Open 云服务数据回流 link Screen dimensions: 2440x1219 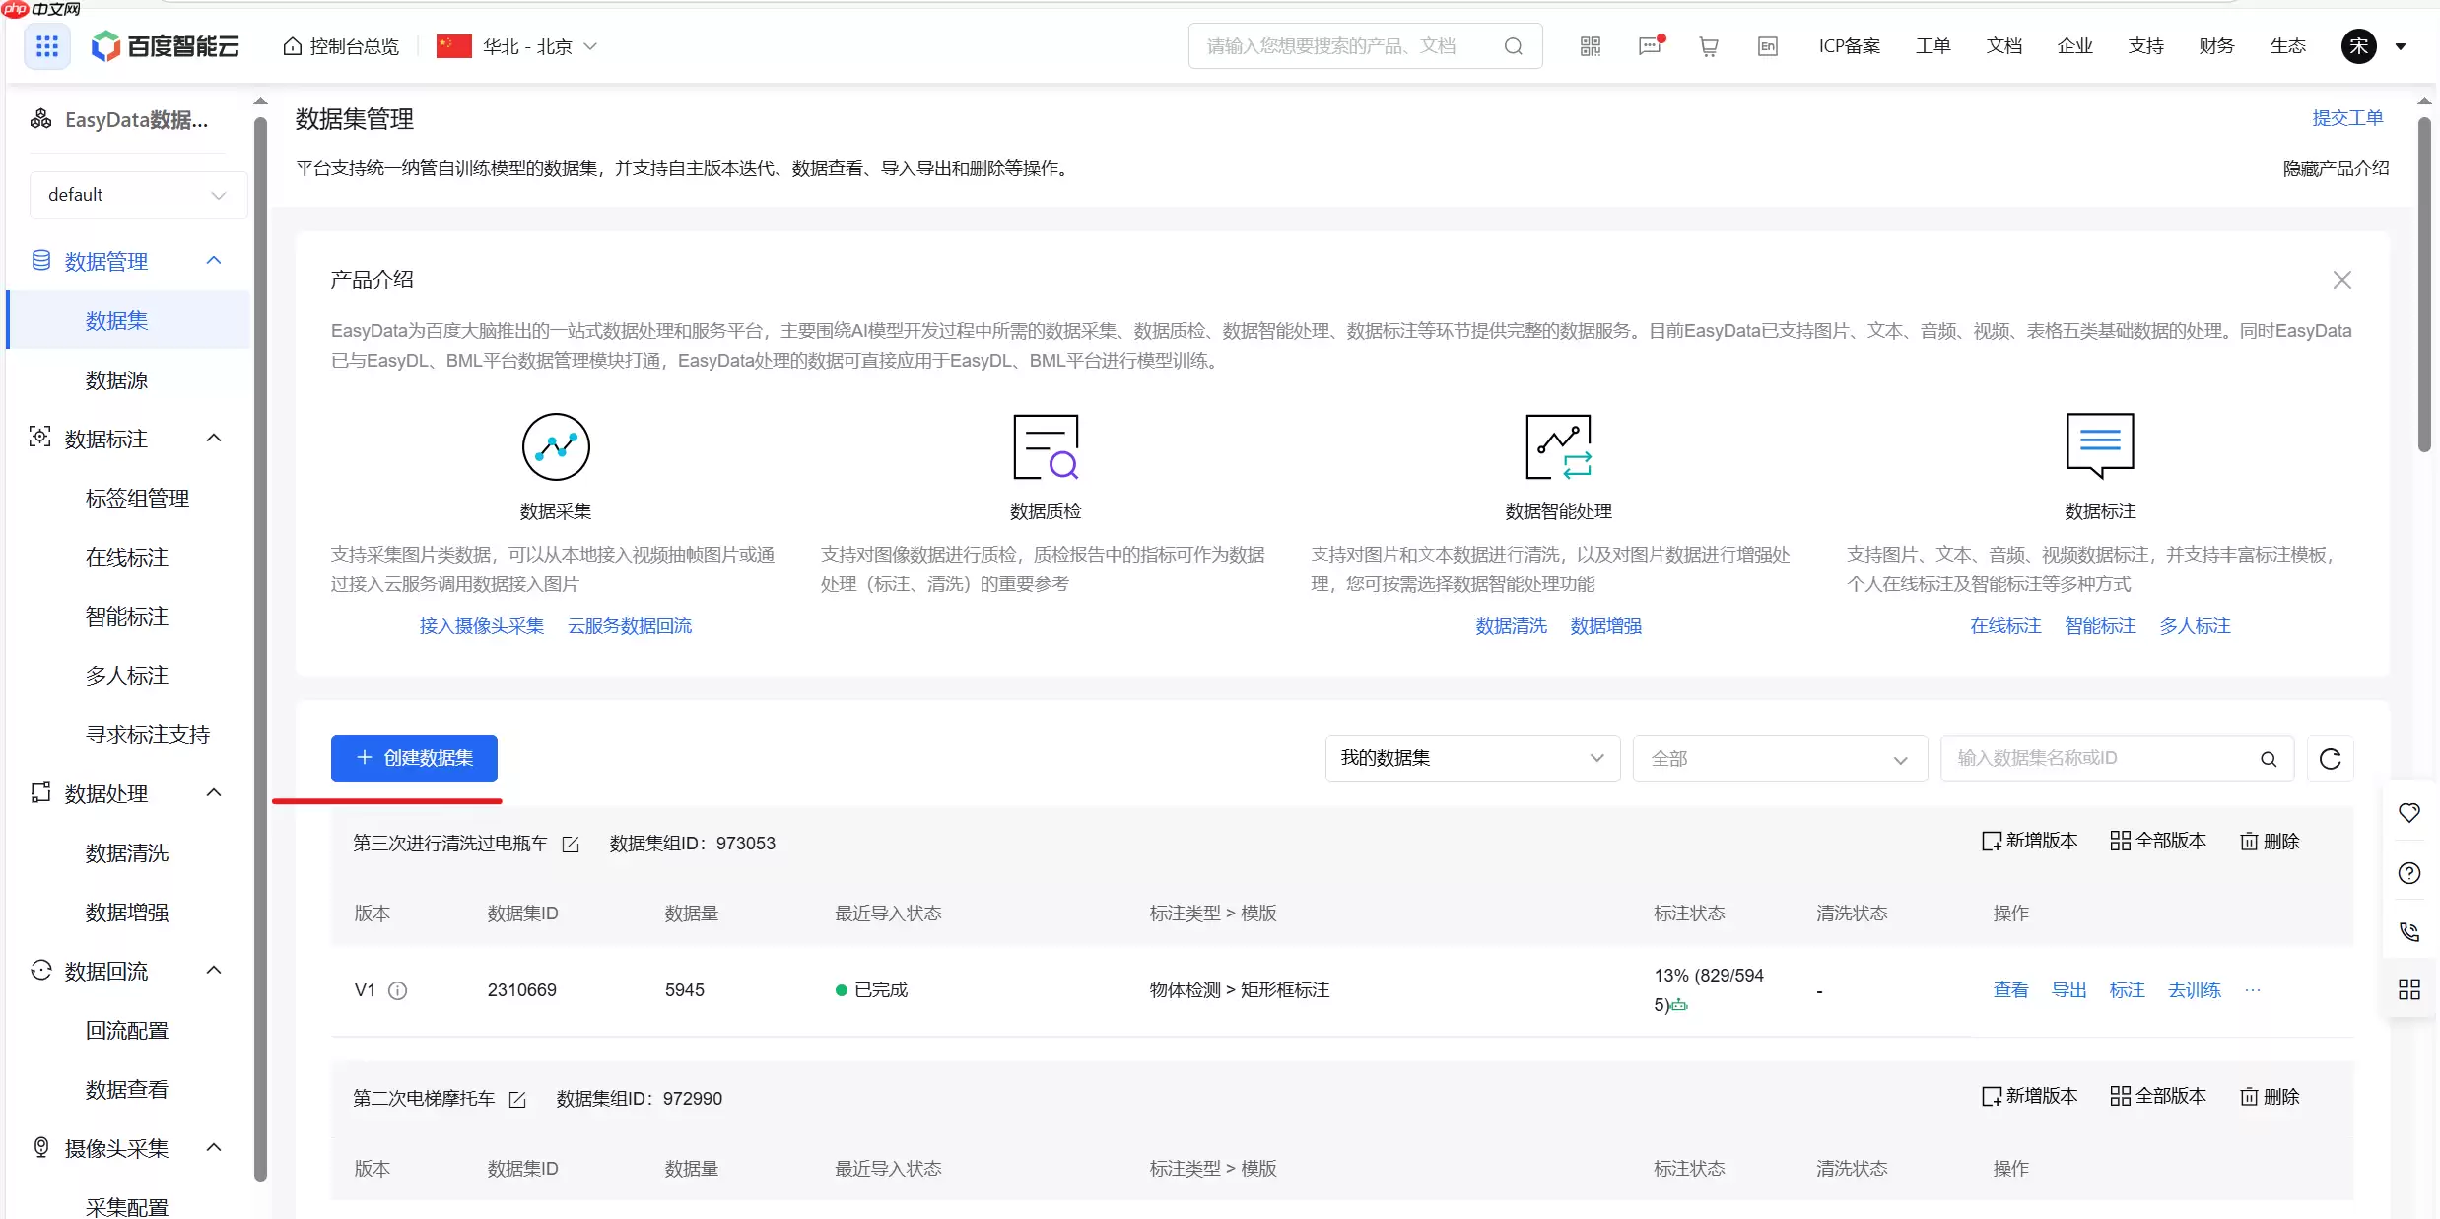(629, 625)
